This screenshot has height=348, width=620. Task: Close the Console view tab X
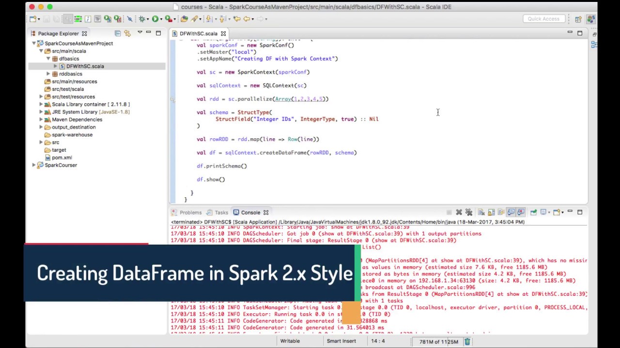point(266,212)
